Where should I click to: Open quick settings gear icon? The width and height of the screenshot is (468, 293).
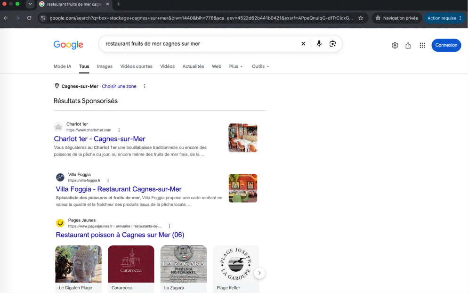[x=395, y=45]
